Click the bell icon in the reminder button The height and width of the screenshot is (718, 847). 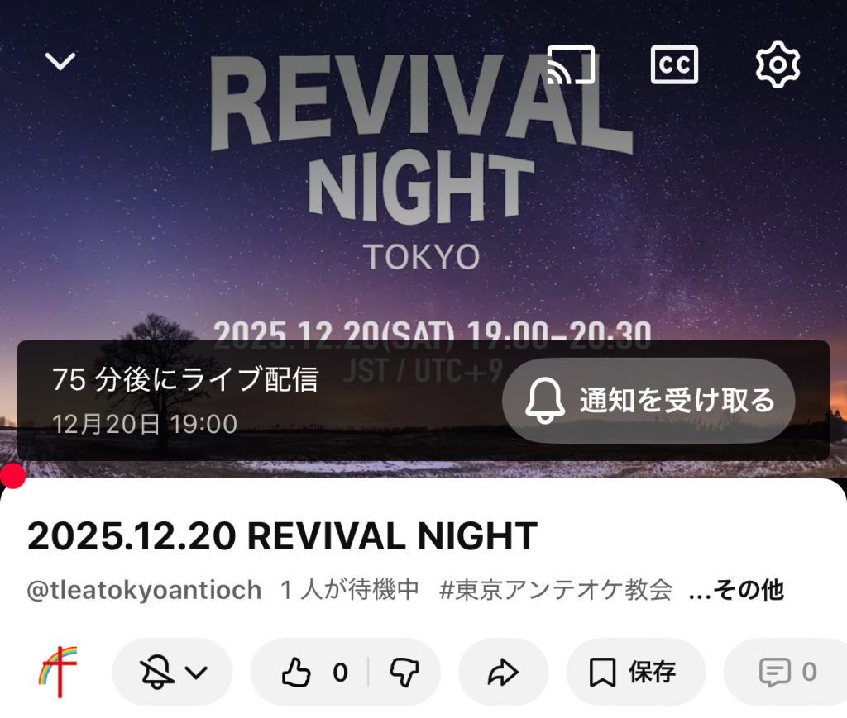click(x=545, y=400)
